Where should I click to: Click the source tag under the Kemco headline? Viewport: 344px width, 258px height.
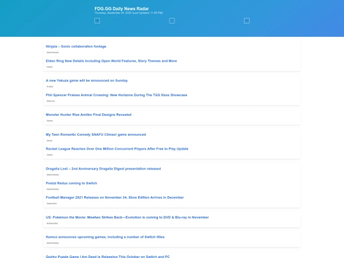(53, 243)
